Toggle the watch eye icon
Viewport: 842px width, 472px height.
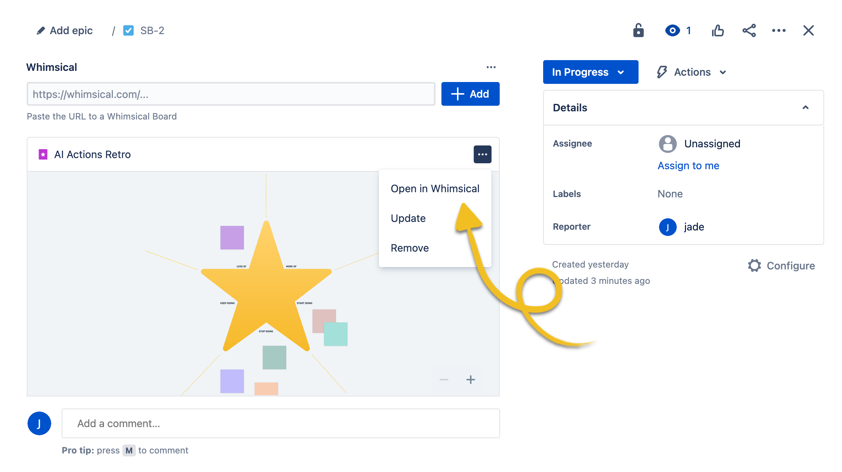pos(672,30)
